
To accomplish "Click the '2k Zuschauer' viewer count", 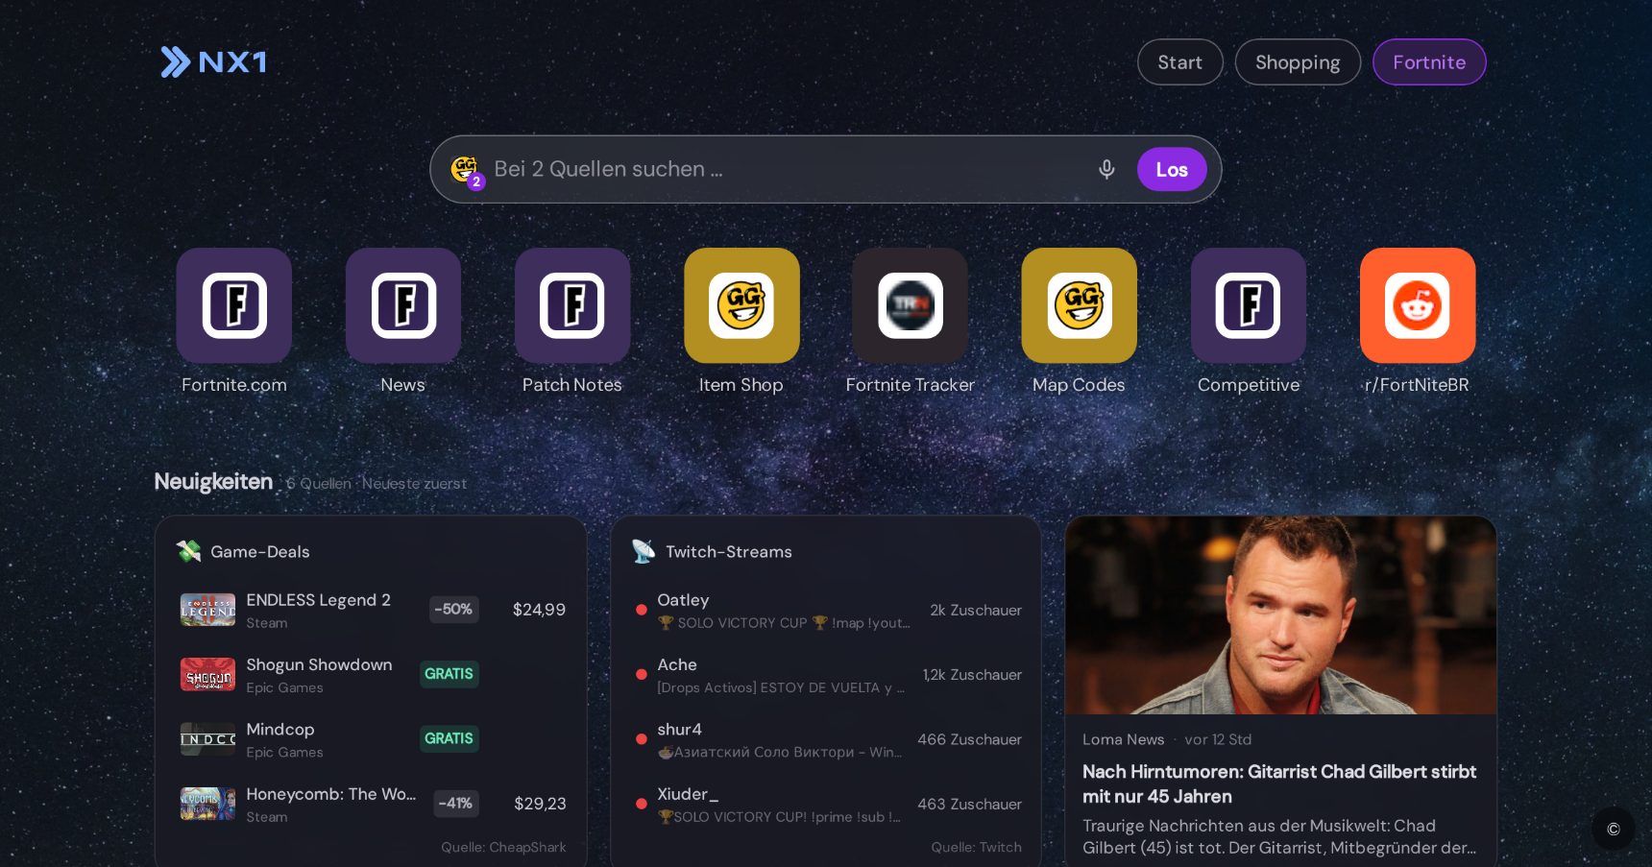I will coord(976,610).
